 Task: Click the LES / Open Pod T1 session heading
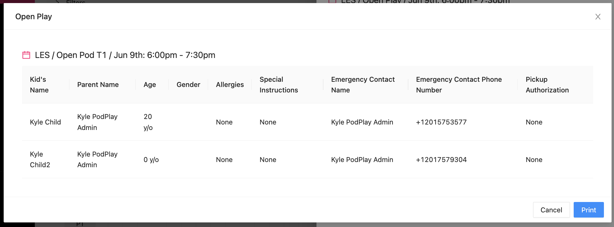(x=125, y=55)
